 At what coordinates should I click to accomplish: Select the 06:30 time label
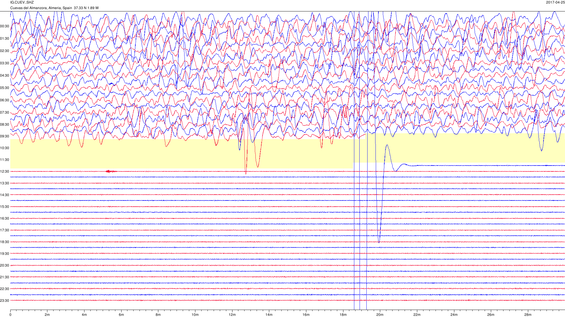(4, 100)
